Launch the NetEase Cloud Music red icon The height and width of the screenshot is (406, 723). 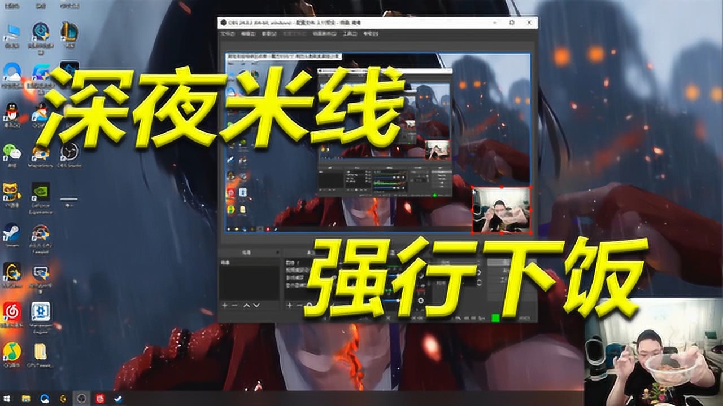tap(12, 314)
